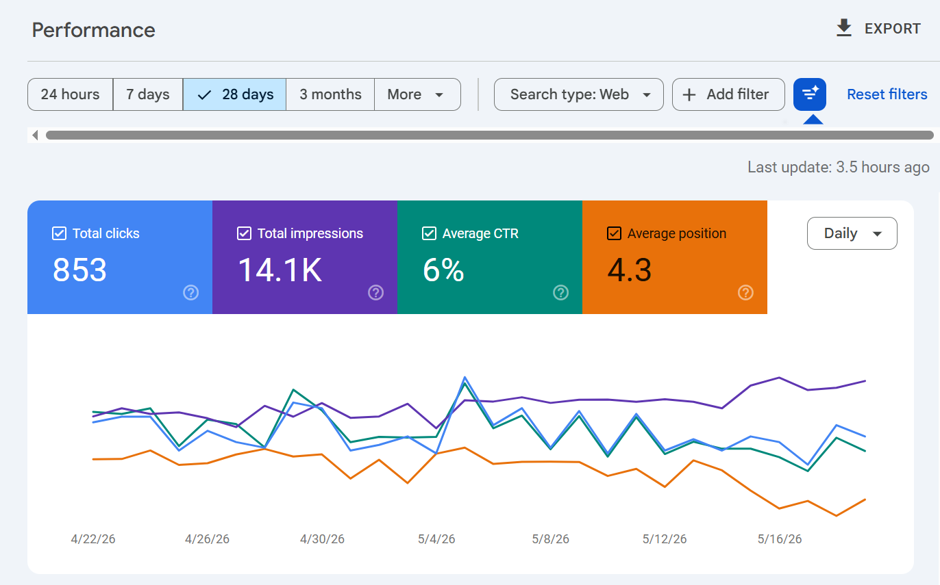This screenshot has width=940, height=585.
Task: Click the Reset filters link
Action: click(887, 94)
